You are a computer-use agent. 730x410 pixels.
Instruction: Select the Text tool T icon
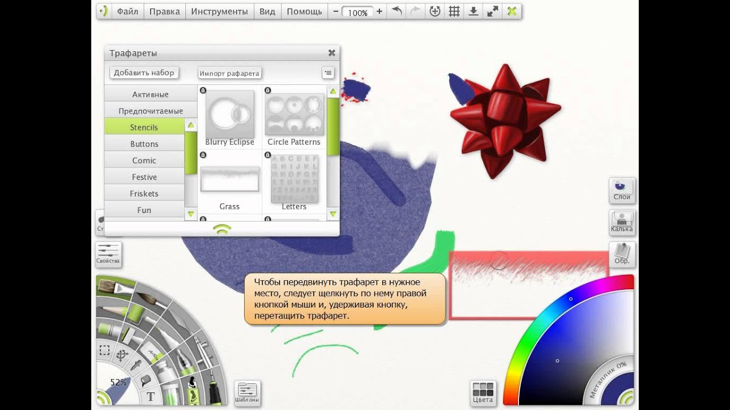tap(151, 396)
